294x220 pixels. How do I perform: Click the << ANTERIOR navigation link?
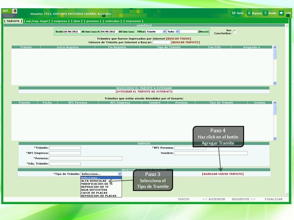pos(214,199)
